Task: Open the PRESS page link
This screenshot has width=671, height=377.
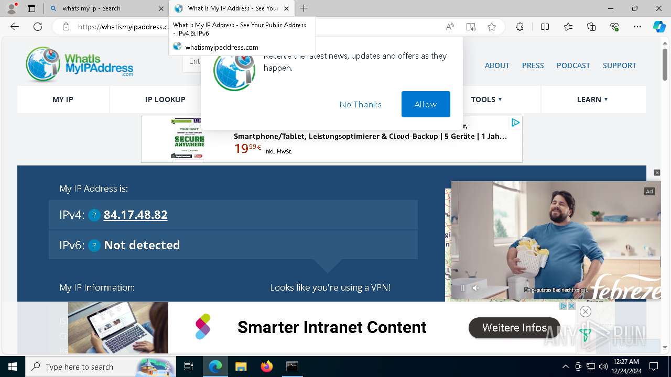Action: 533,65
